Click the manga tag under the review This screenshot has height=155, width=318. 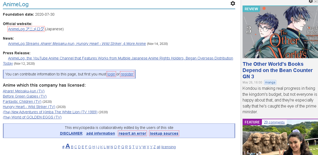coord(270,82)
